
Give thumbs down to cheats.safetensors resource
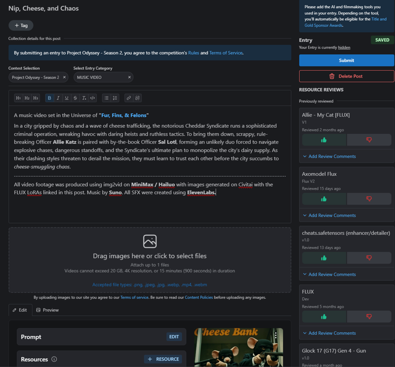point(369,258)
